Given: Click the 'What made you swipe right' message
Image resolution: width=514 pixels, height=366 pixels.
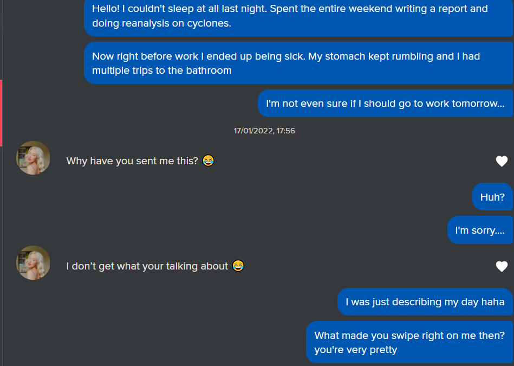Looking at the screenshot, I should coord(409,342).
